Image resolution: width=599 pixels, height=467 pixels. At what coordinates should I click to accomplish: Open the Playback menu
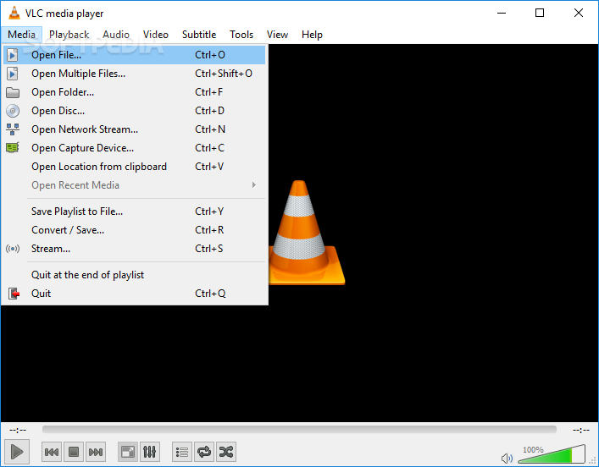tap(69, 35)
